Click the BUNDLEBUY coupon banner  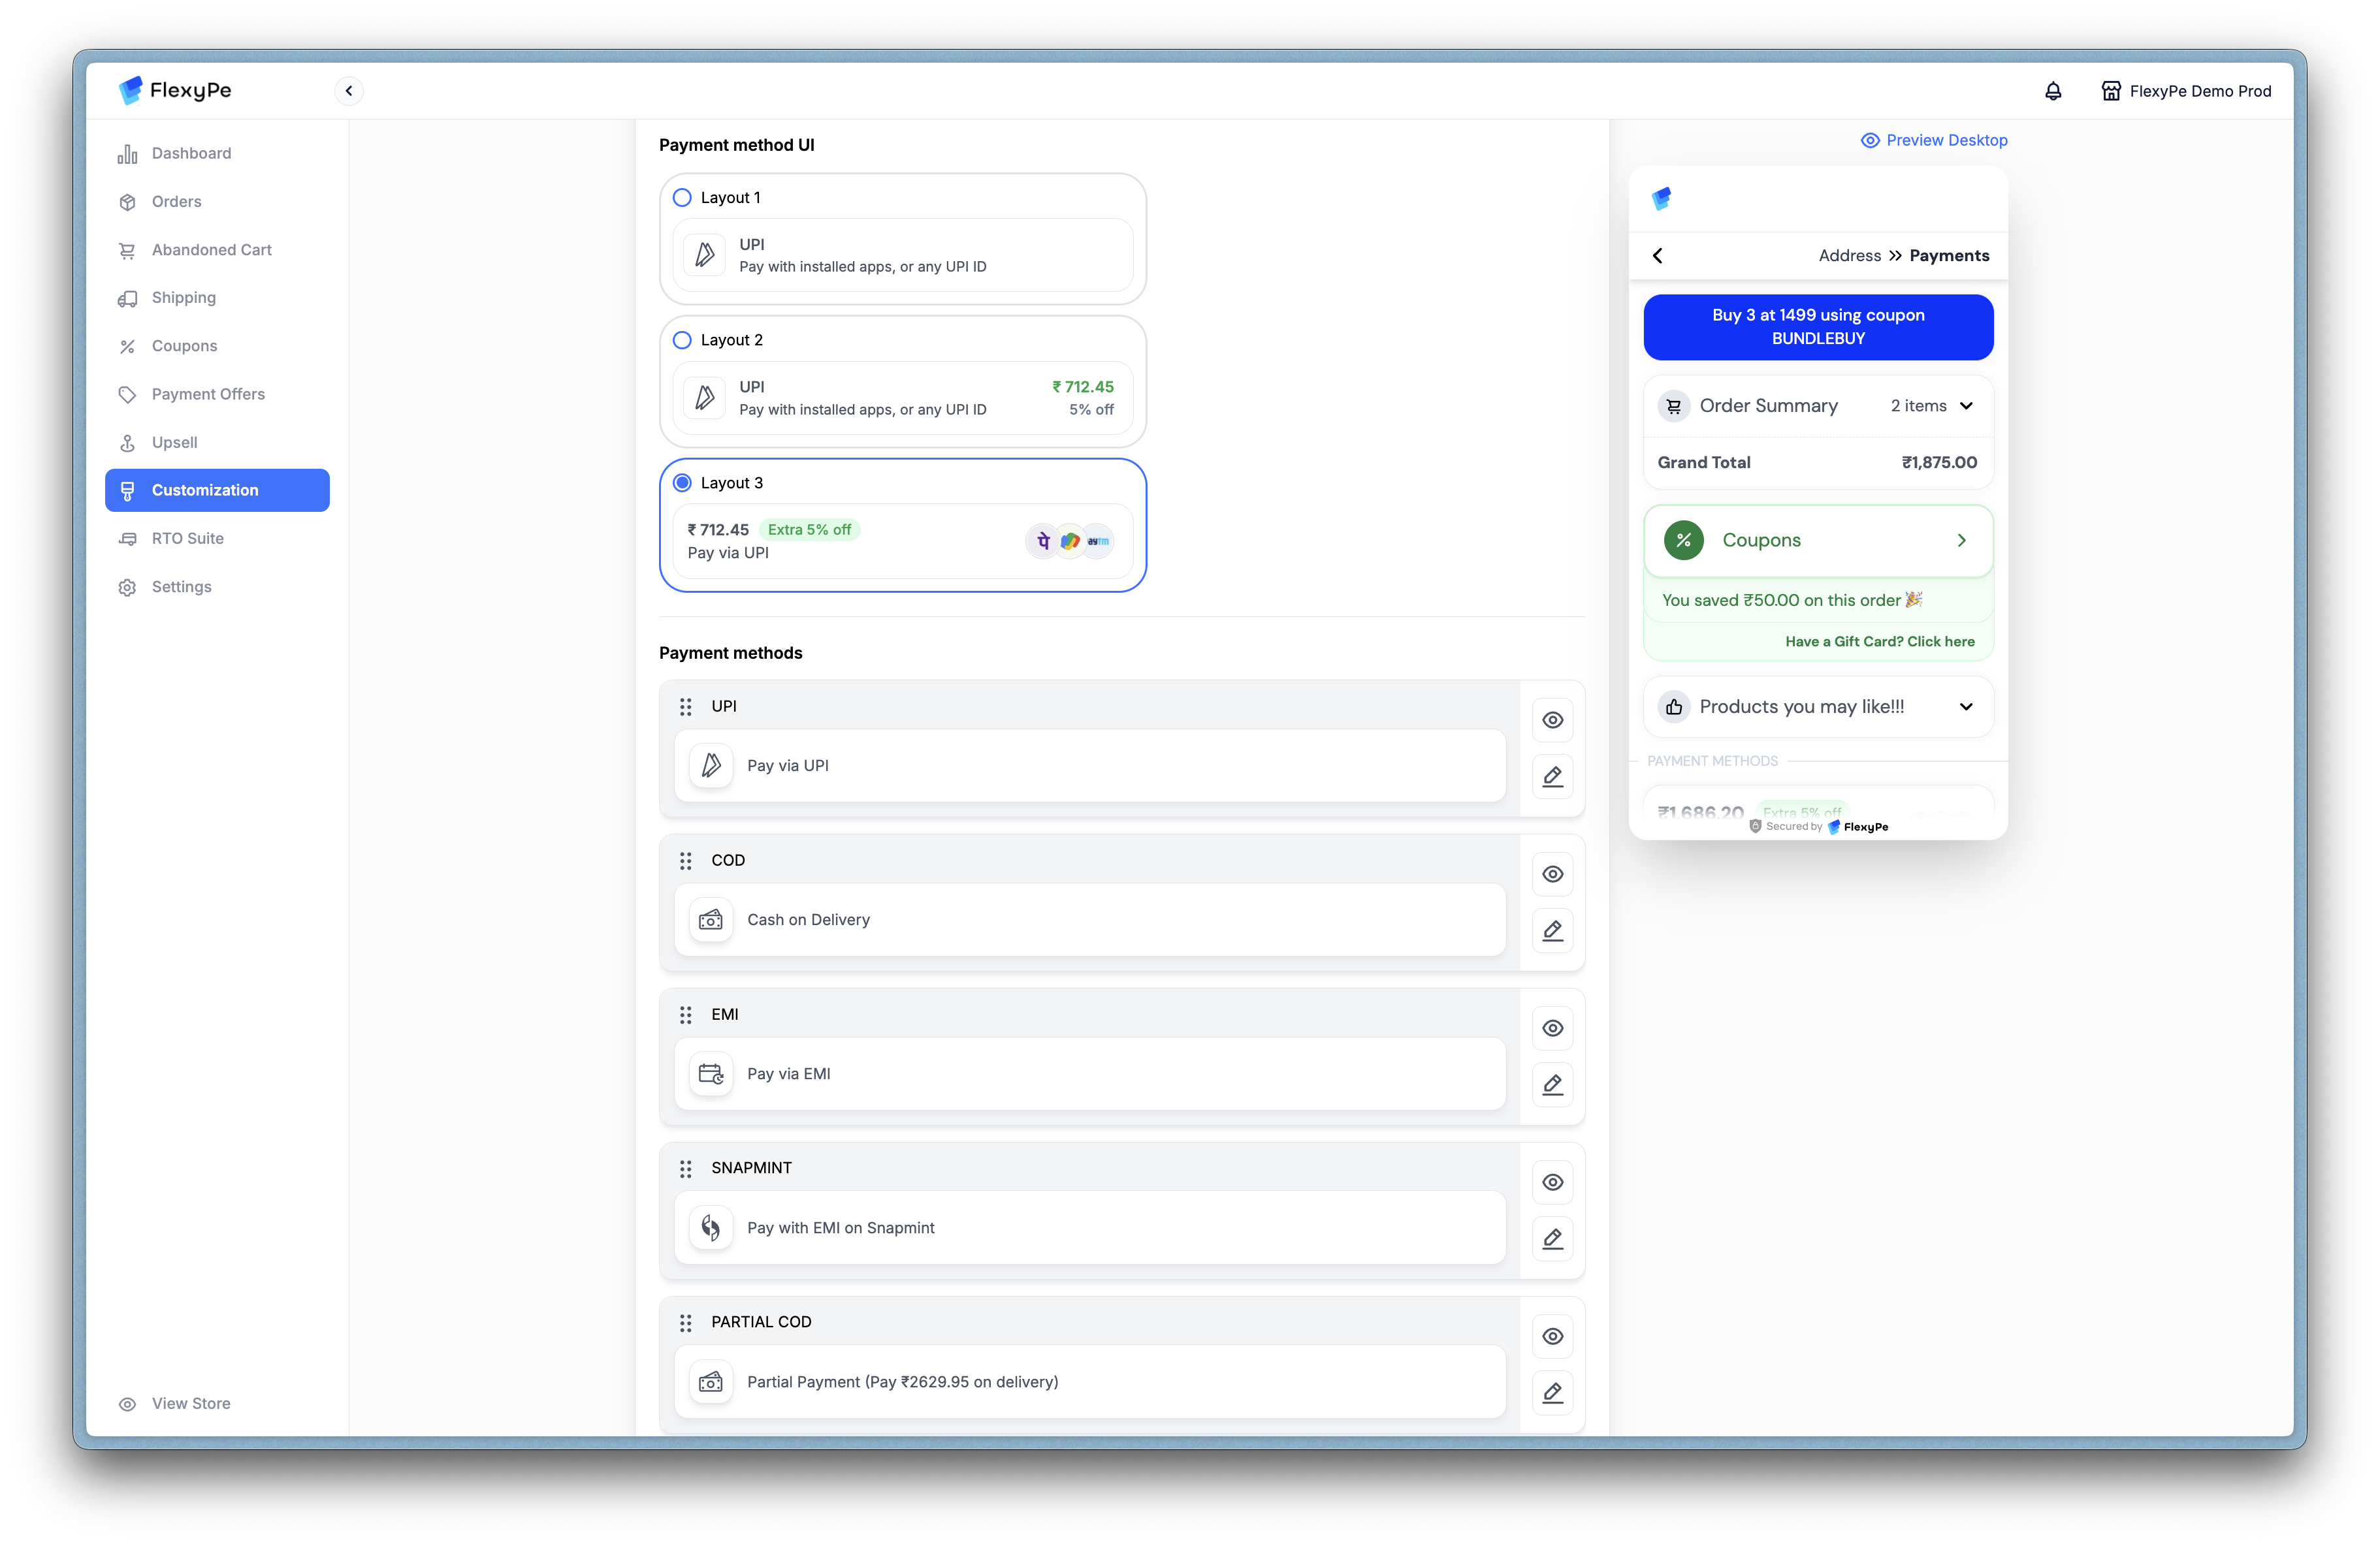pyautogui.click(x=1817, y=327)
